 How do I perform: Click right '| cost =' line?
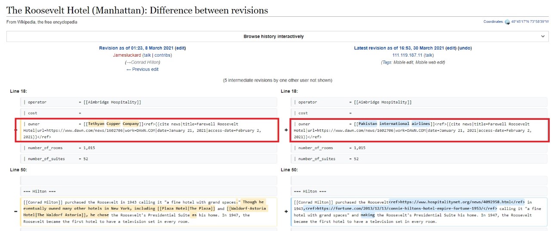click(419, 113)
